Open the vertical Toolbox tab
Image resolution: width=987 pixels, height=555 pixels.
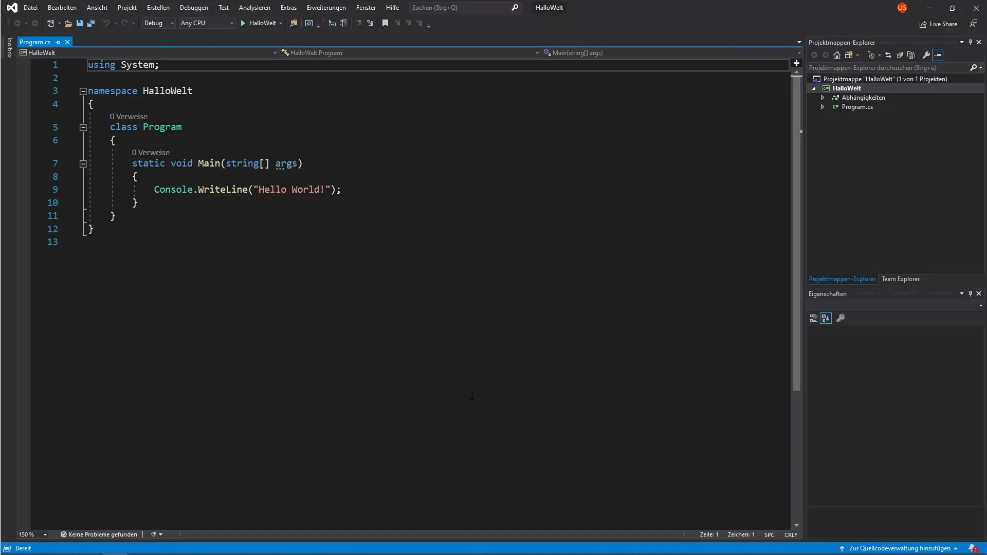pos(9,47)
